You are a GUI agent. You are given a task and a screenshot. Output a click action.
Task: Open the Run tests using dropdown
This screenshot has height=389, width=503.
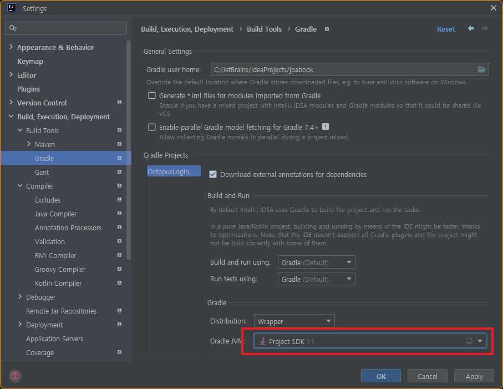tap(316, 279)
